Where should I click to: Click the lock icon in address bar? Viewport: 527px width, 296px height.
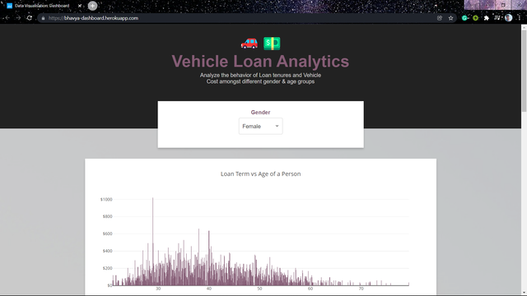43,18
